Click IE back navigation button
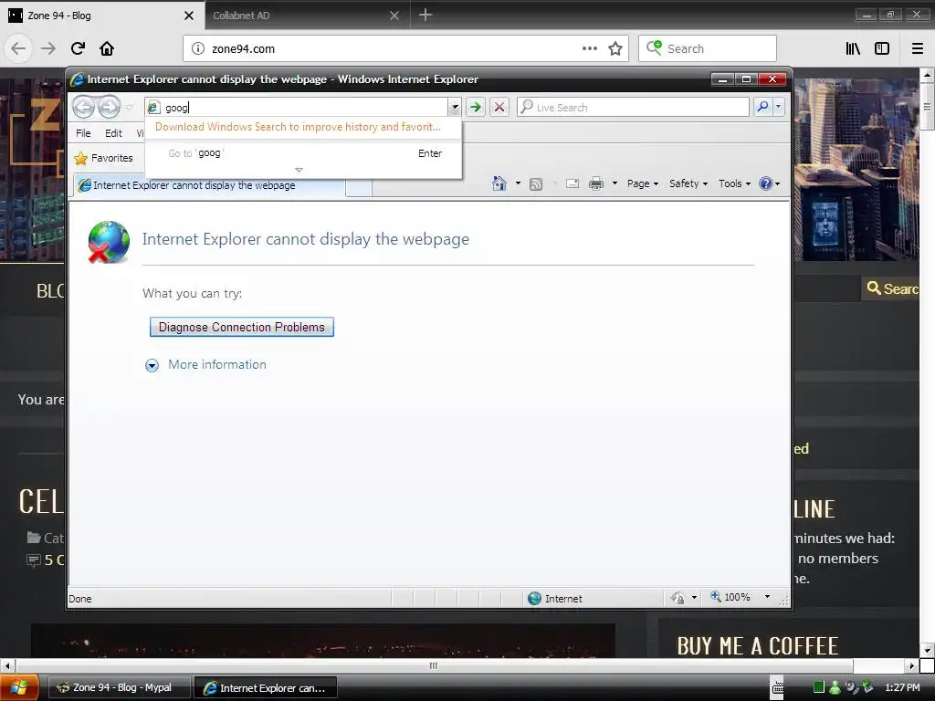Viewport: 935px width, 701px height. tap(84, 108)
